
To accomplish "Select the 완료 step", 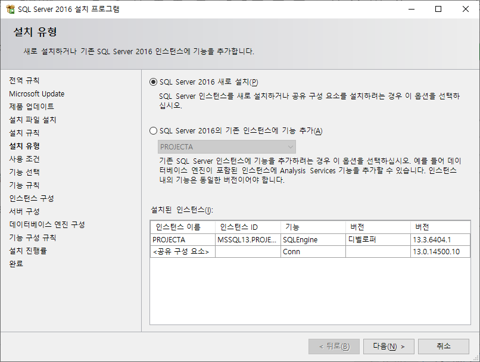I will 16,264.
